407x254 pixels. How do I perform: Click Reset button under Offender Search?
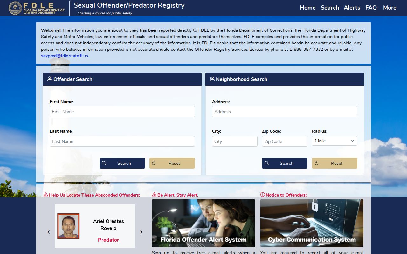172,163
